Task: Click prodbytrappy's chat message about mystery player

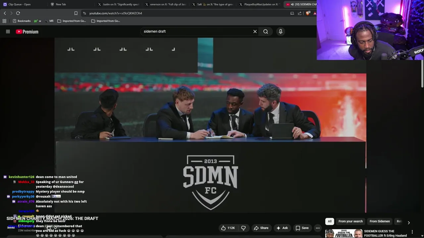Action: coord(60,191)
